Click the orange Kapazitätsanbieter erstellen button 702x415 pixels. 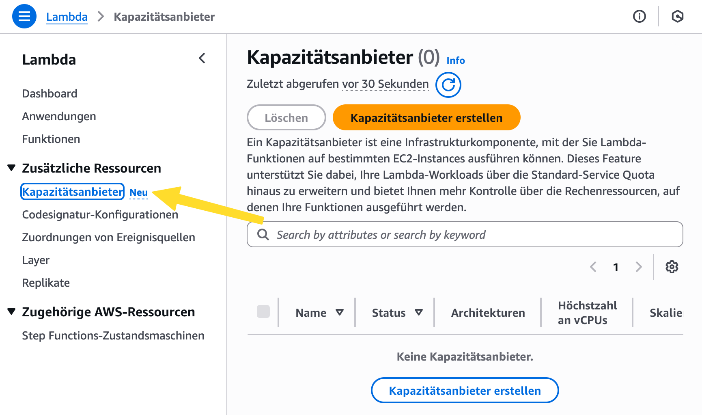click(426, 118)
